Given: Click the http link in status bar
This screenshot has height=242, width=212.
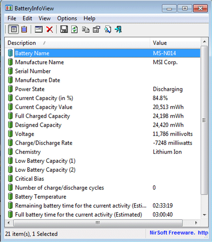Looking at the screenshot, I should click(203, 232).
